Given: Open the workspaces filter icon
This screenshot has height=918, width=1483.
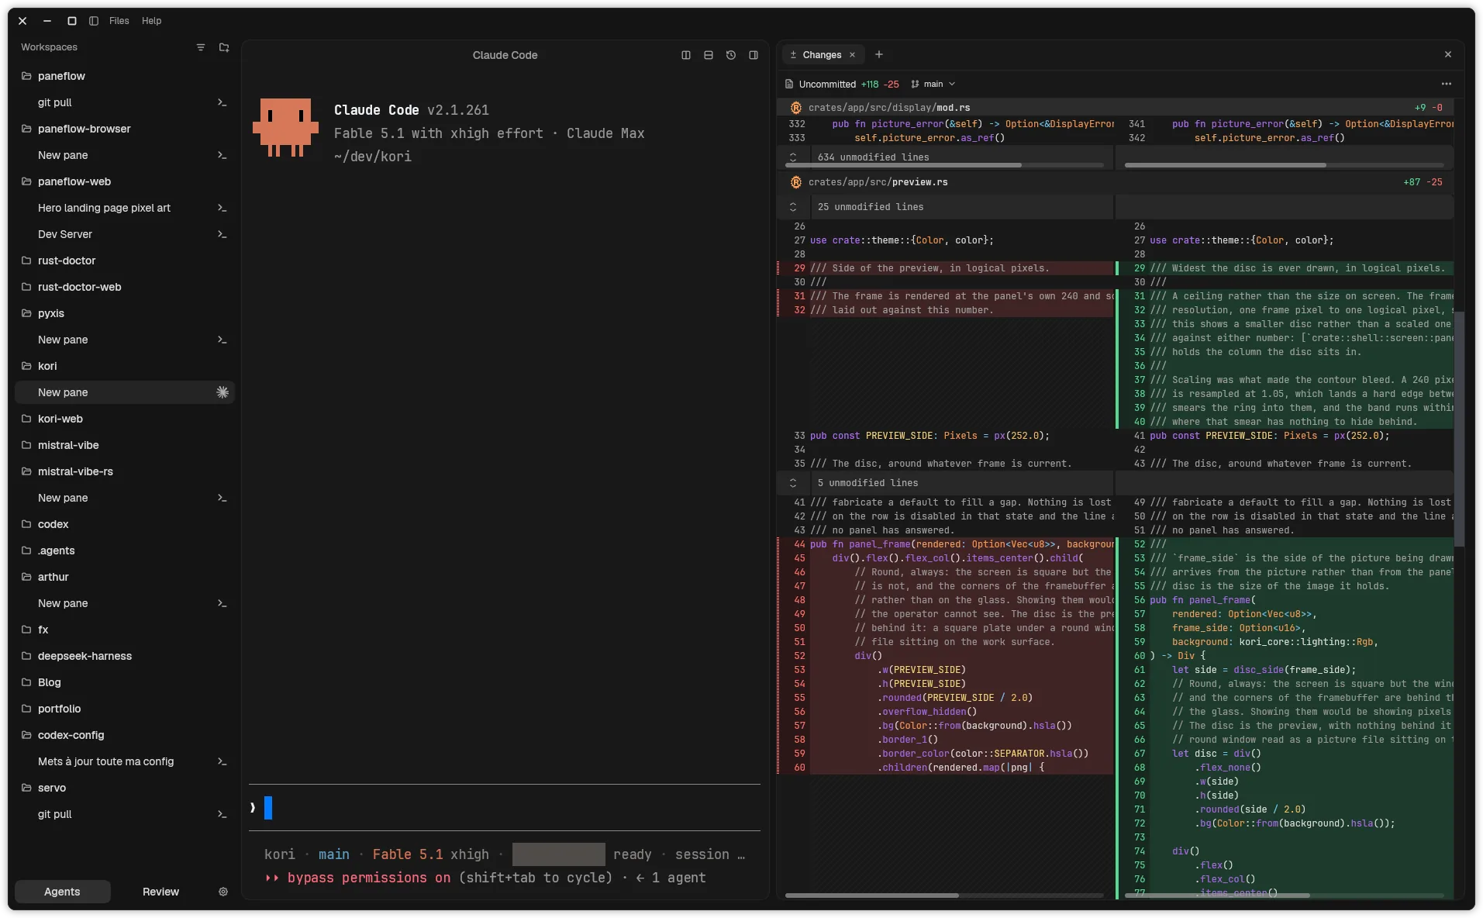Looking at the screenshot, I should coord(201,47).
